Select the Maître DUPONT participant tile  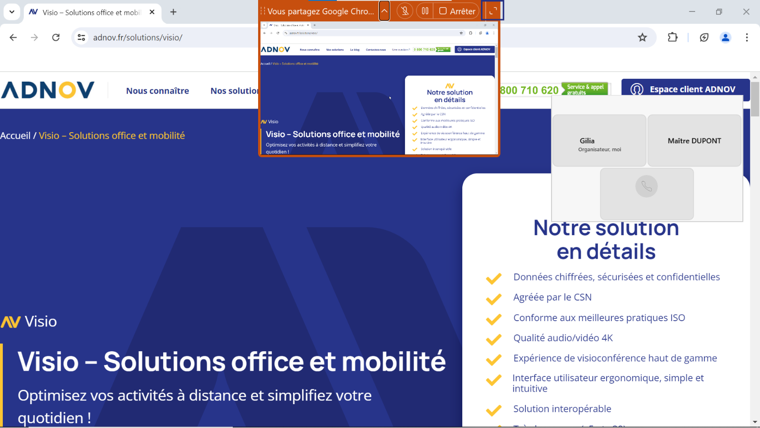694,141
